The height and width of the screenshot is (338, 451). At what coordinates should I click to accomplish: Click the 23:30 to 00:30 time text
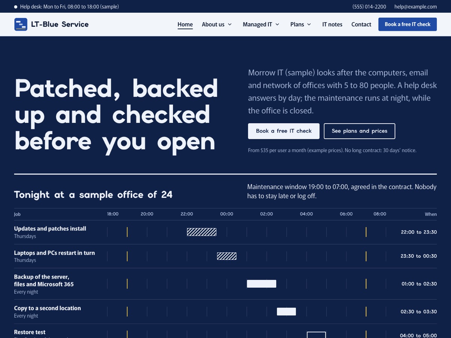point(419,256)
